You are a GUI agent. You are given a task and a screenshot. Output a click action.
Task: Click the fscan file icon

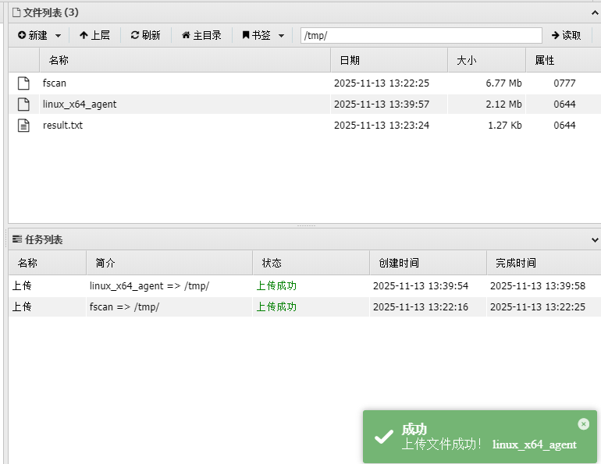click(23, 83)
